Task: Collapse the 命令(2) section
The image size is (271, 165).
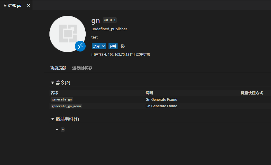Action: (x=52, y=83)
